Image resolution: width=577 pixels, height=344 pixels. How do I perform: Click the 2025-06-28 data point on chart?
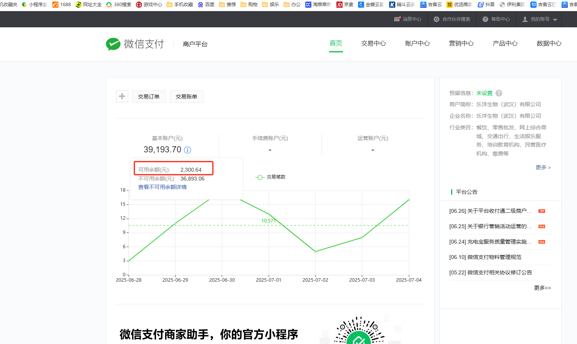pos(129,261)
